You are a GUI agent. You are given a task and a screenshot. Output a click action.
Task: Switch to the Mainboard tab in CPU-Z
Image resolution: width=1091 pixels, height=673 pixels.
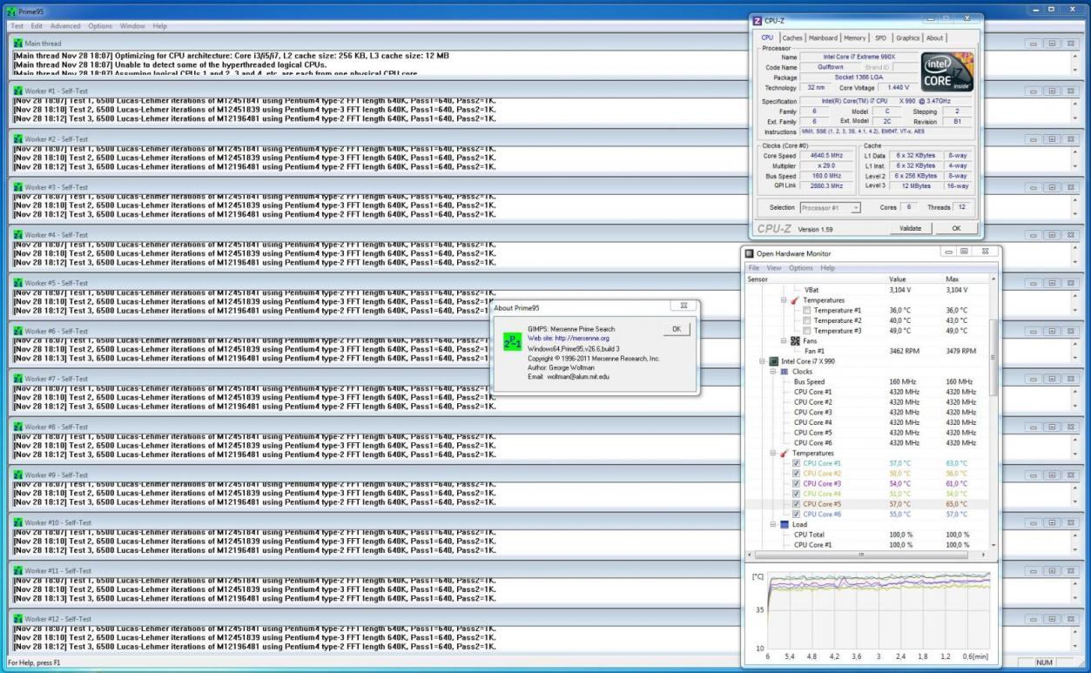(823, 38)
